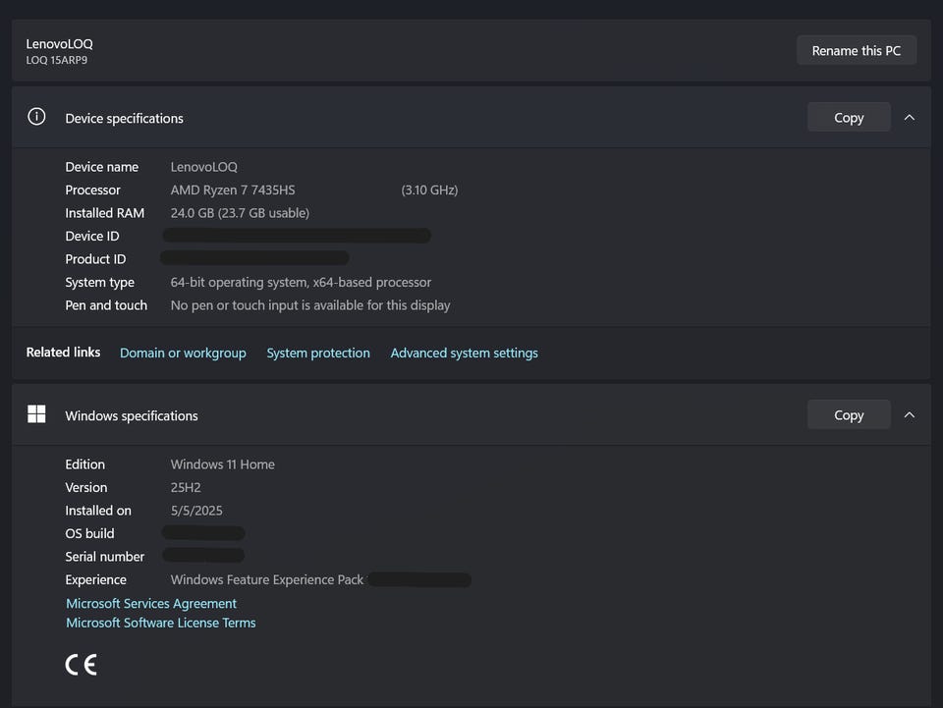This screenshot has height=708, width=943.
Task: Click the Windows specifications header title
Action: 132,415
